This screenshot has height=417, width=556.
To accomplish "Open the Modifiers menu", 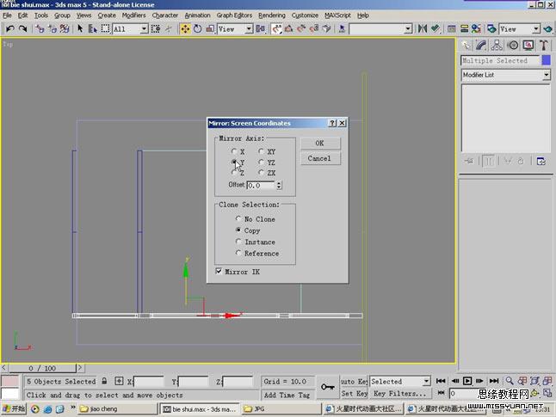I will 133,15.
